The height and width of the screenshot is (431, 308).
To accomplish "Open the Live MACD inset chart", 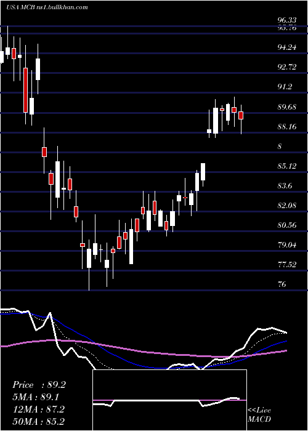I will pos(169,400).
